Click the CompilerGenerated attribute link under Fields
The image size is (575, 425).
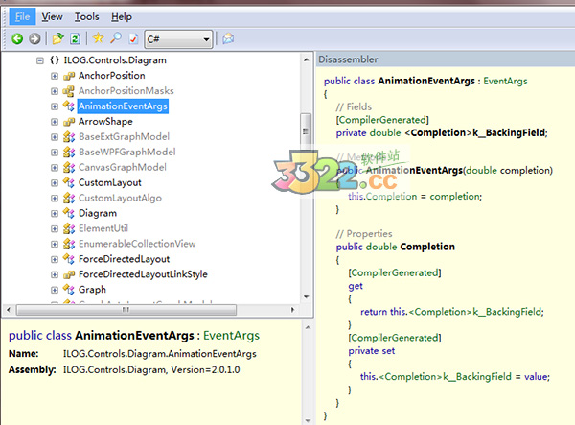[x=382, y=120]
